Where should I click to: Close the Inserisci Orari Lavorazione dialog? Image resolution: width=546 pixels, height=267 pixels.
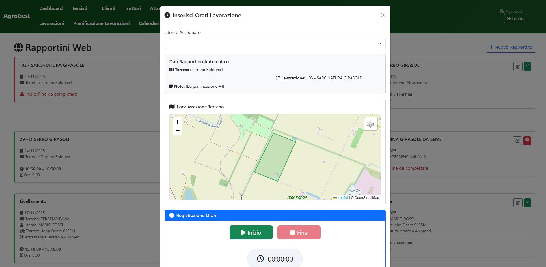pyautogui.click(x=383, y=15)
